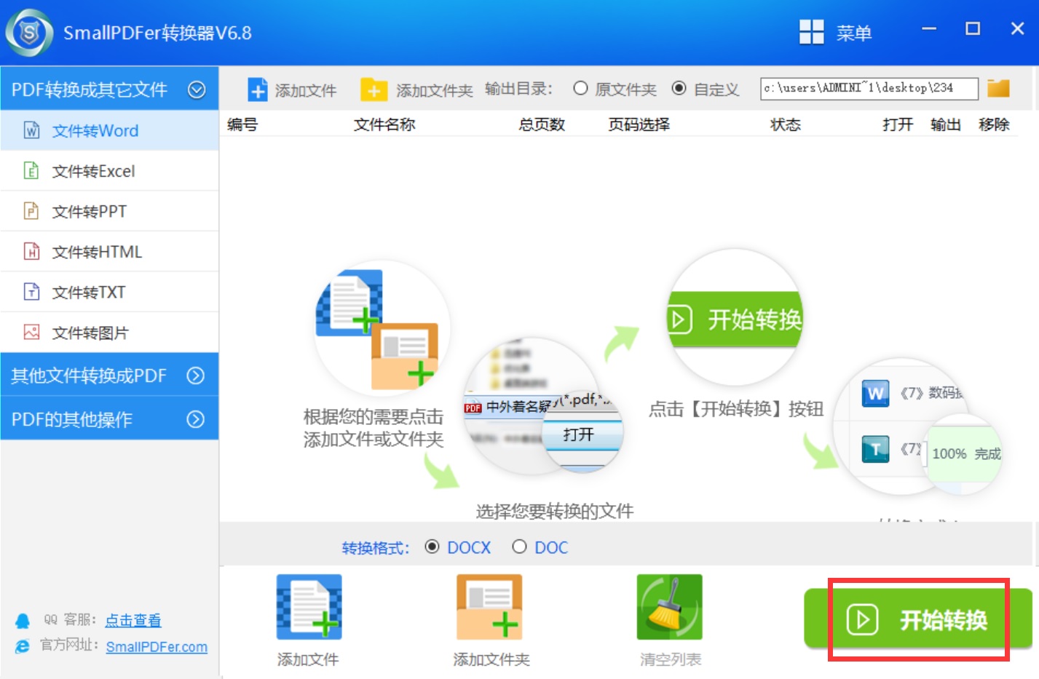Image resolution: width=1039 pixels, height=679 pixels.
Task: Click the 菜单 text label
Action: tap(853, 33)
